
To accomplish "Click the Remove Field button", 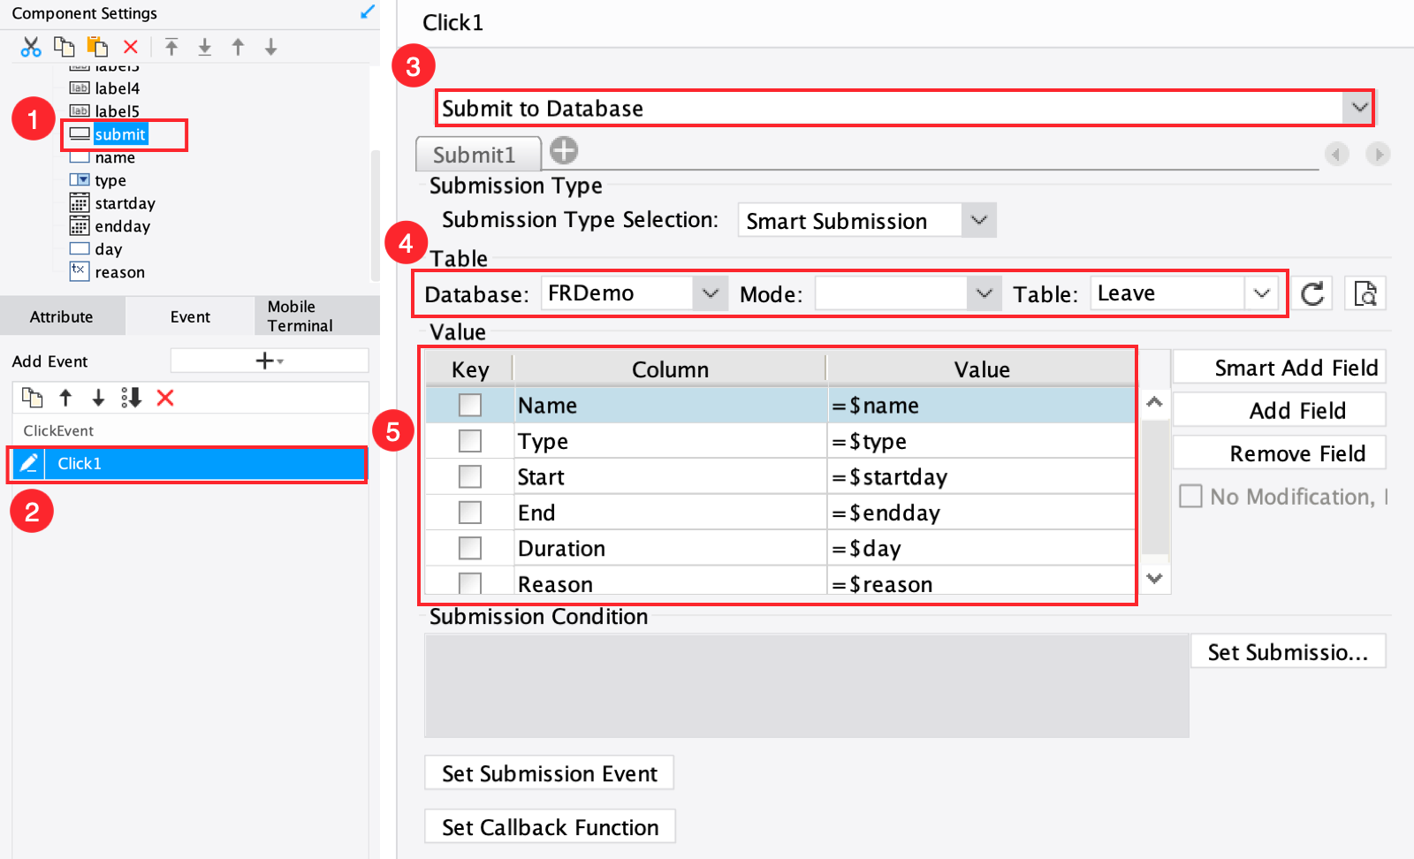I will [1279, 453].
